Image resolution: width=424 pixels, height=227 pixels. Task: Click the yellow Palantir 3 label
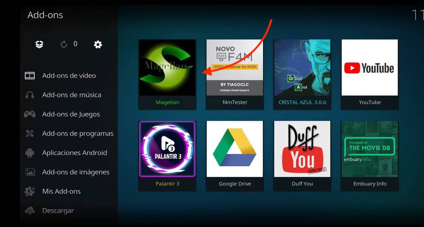(x=167, y=184)
